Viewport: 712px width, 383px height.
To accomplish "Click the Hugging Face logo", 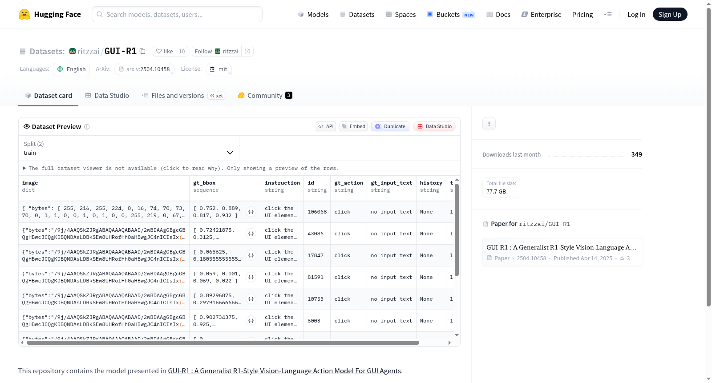I will 50,14.
